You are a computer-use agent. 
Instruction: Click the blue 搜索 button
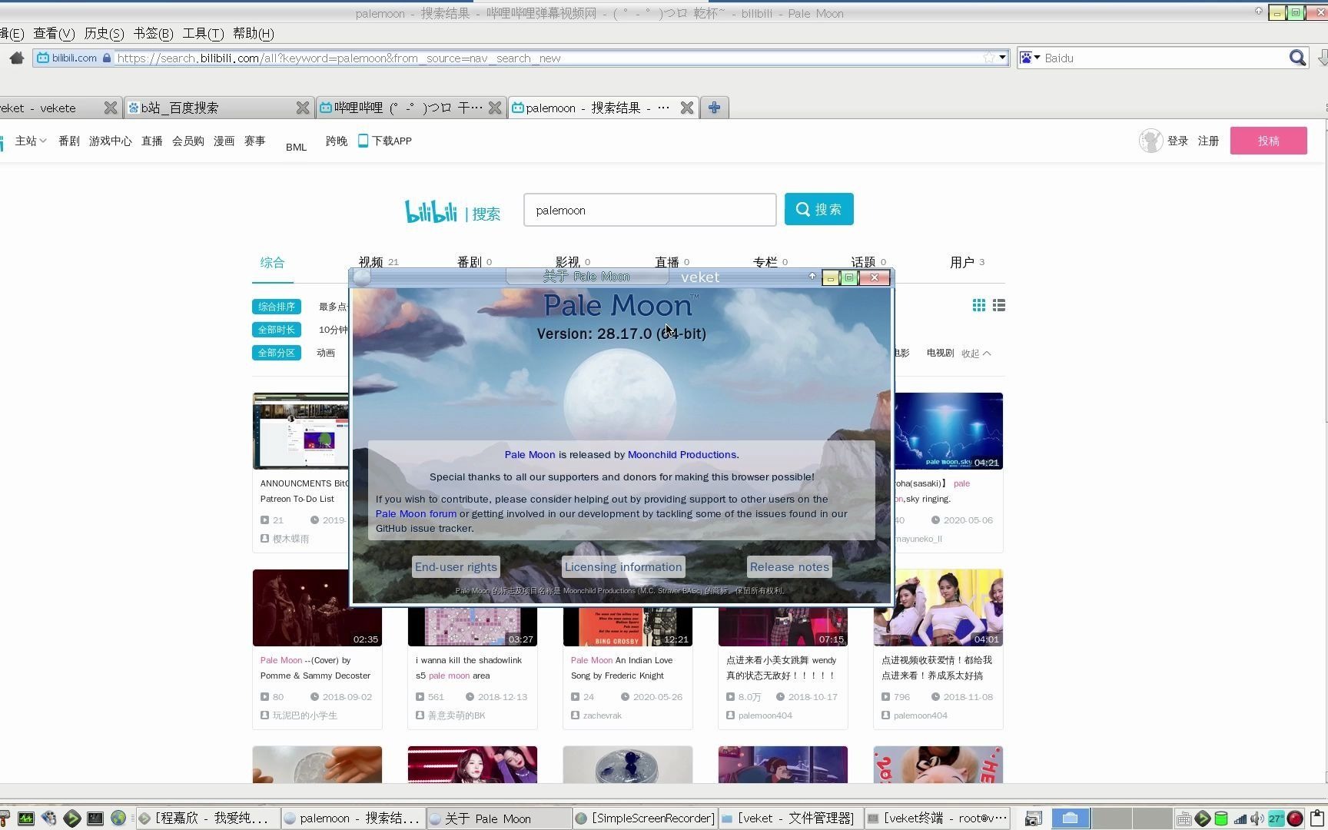click(818, 209)
